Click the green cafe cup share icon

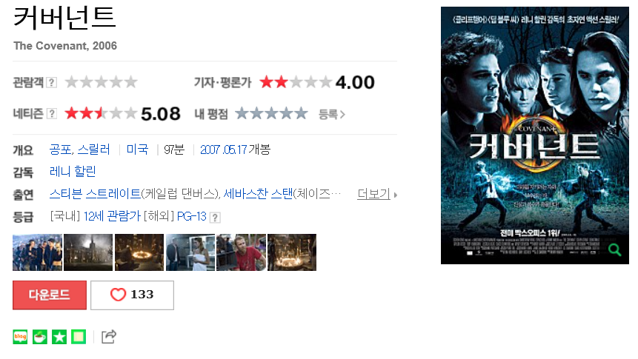click(x=40, y=337)
